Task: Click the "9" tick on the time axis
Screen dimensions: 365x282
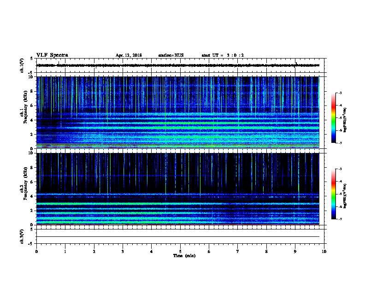Action: pyautogui.click(x=295, y=252)
